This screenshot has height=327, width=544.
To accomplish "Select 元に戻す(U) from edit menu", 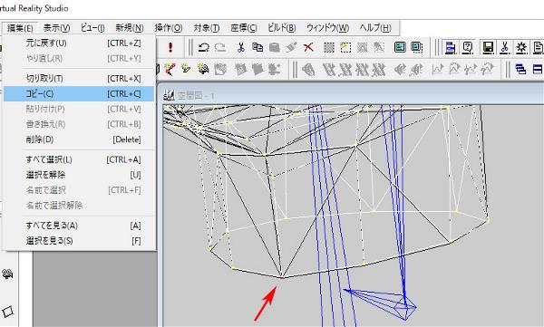I will 79,43.
